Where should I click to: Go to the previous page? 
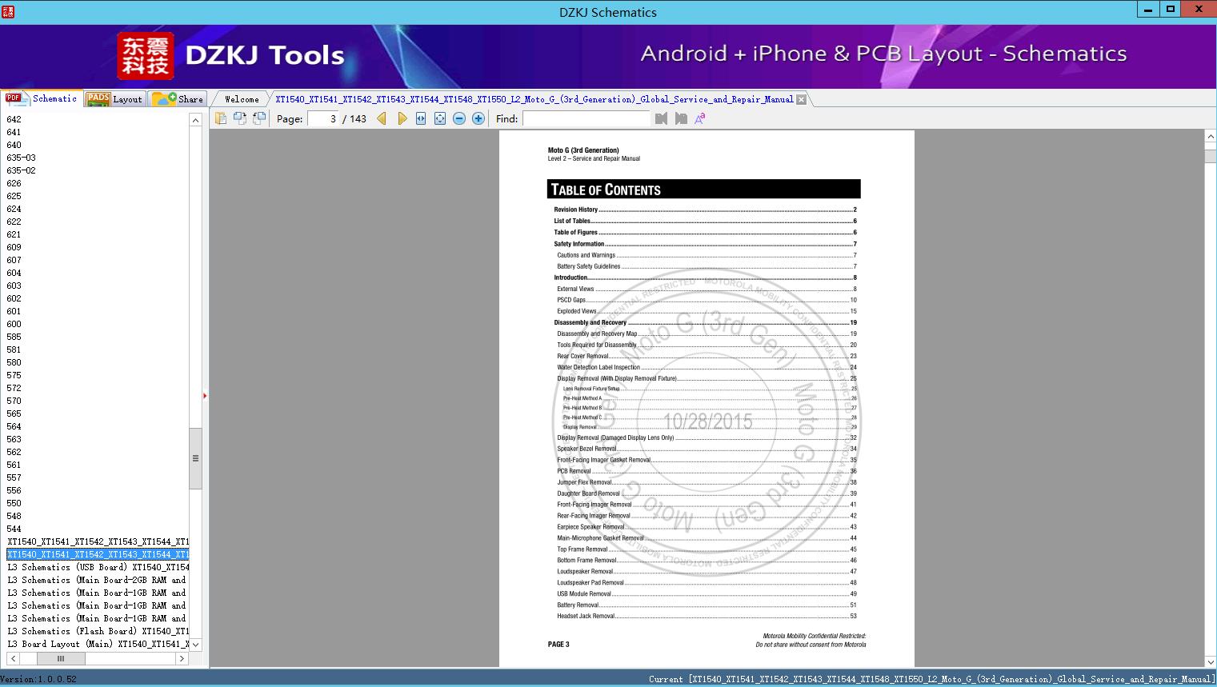coord(382,118)
